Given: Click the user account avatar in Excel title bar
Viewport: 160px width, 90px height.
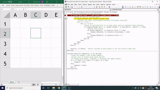Looking at the screenshot, I should (42, 2).
